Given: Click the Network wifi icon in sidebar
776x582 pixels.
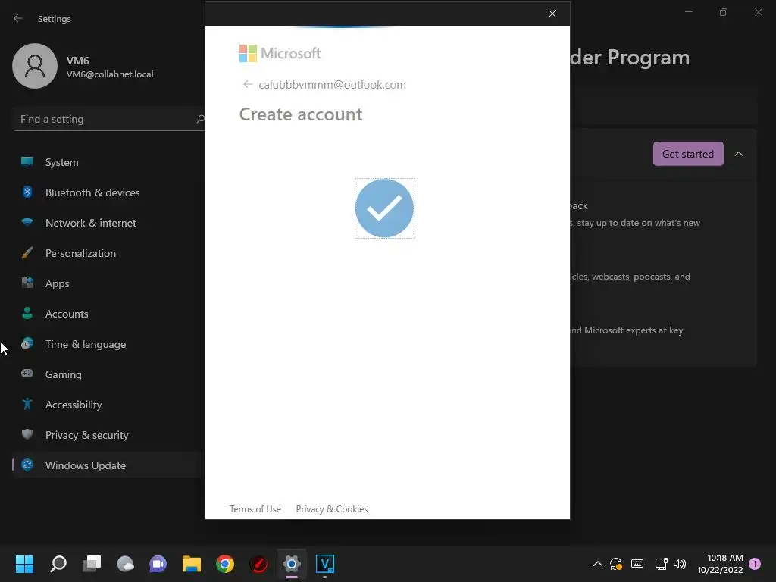Looking at the screenshot, I should (x=27, y=222).
